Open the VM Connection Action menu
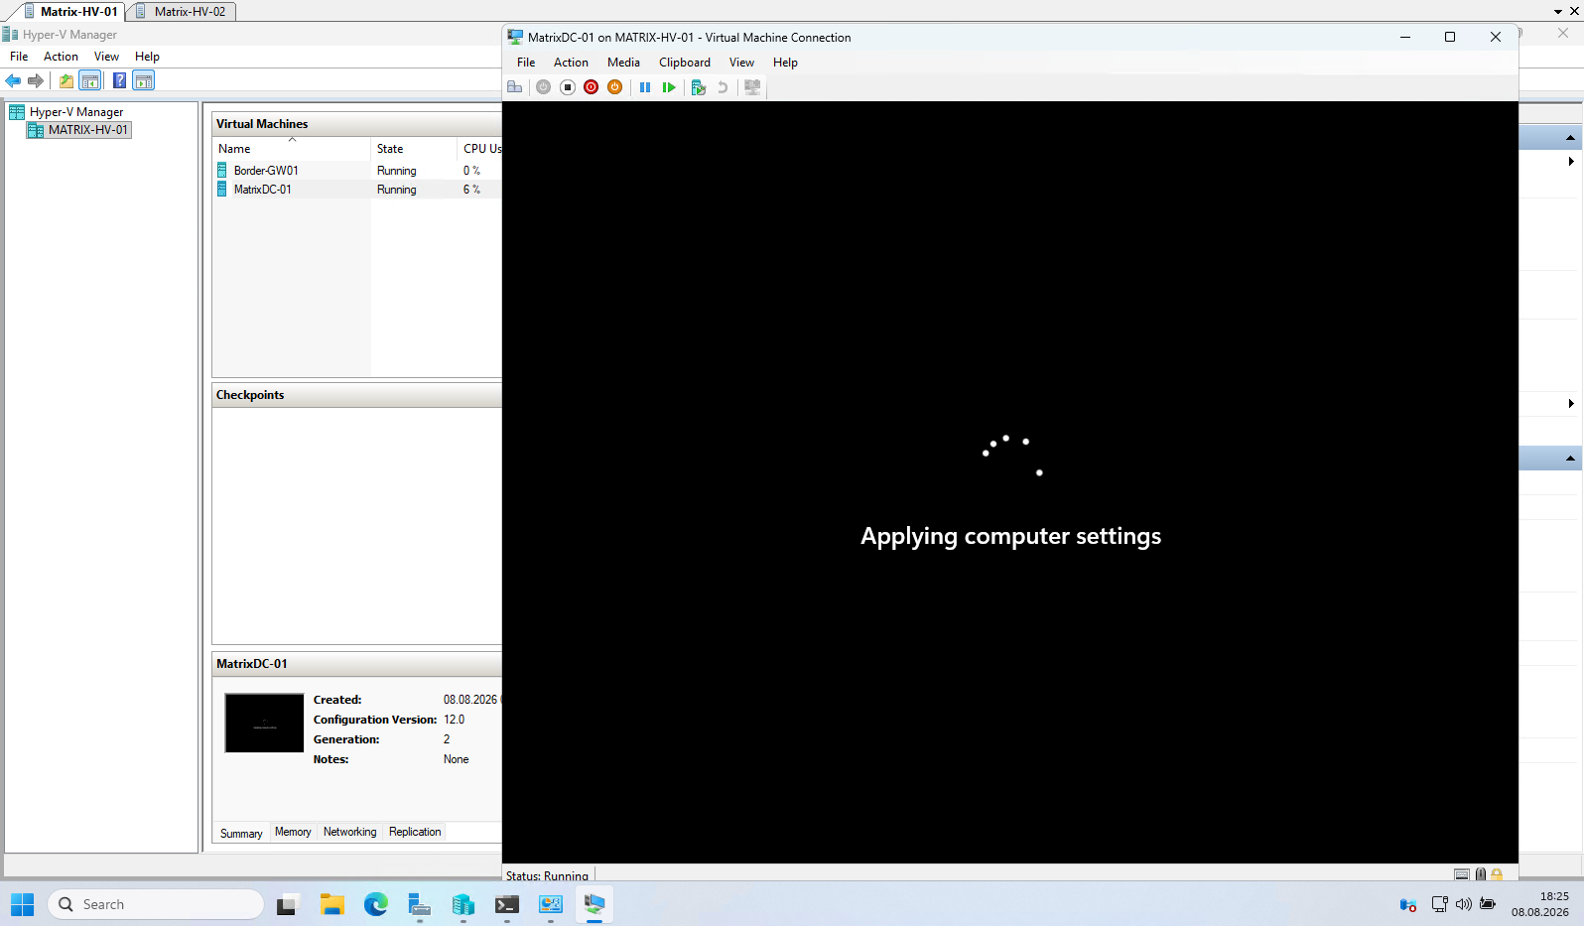The height and width of the screenshot is (926, 1584). [571, 63]
